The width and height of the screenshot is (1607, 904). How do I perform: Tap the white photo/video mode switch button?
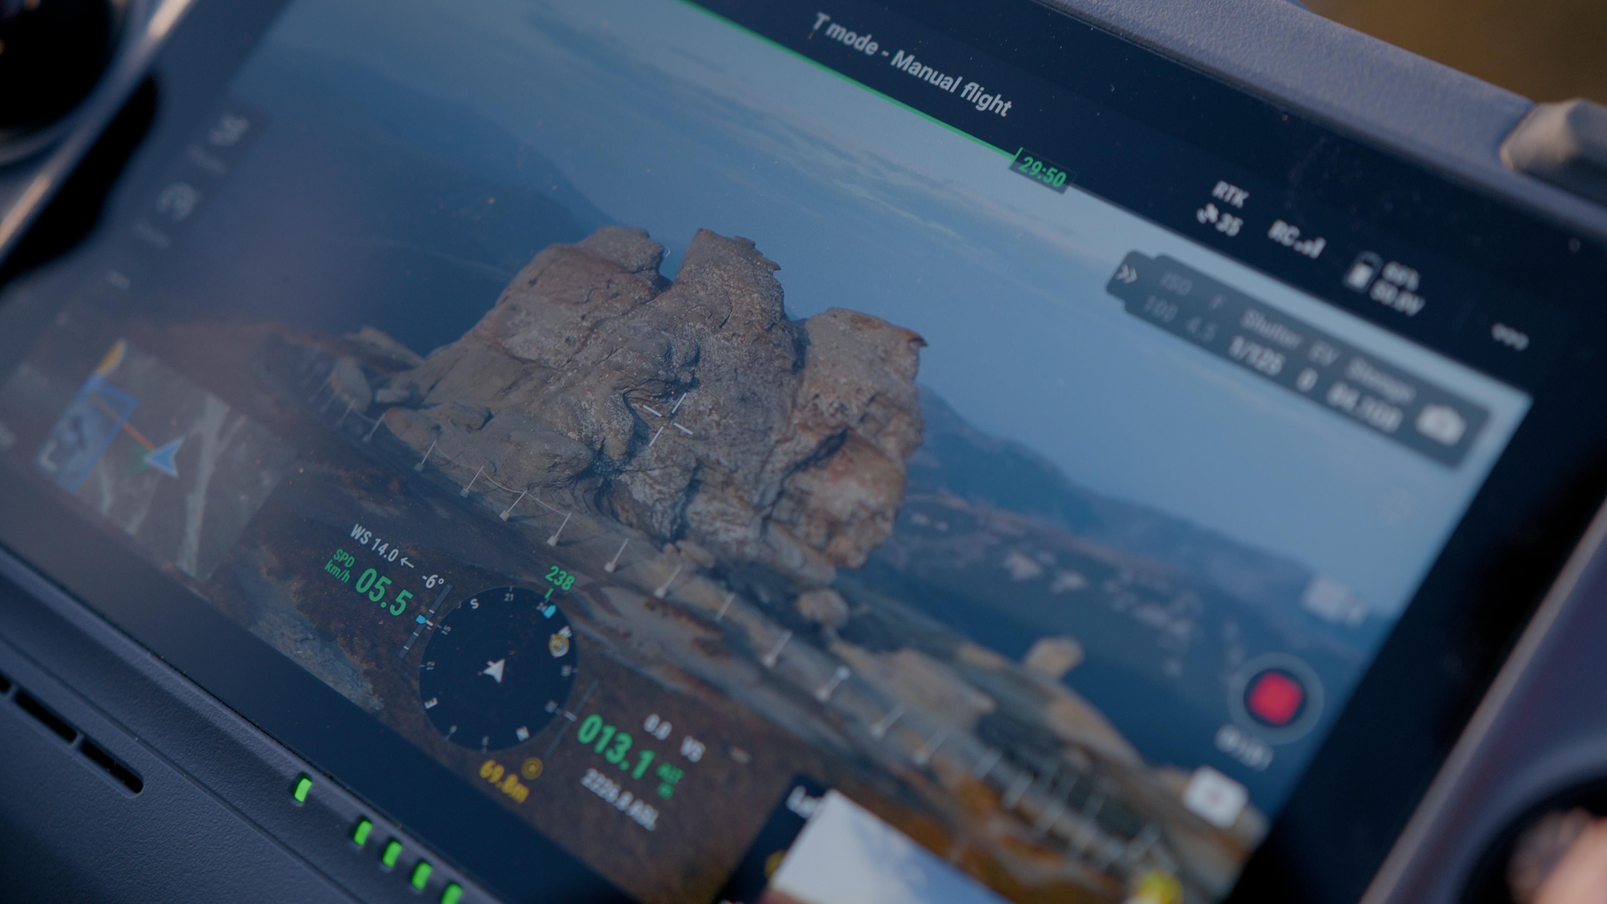1215,797
